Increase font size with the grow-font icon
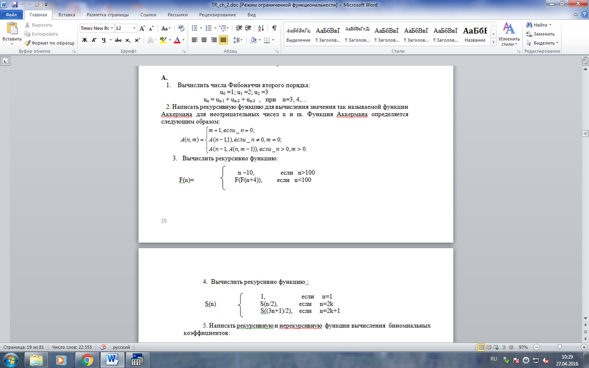This screenshot has height=368, width=589. pos(142,28)
